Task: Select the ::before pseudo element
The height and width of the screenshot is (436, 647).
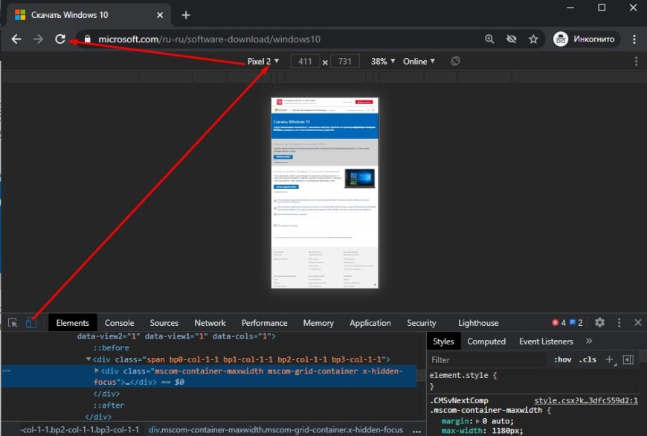Action: pos(111,347)
